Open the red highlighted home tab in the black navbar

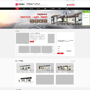click(x=17, y=9)
